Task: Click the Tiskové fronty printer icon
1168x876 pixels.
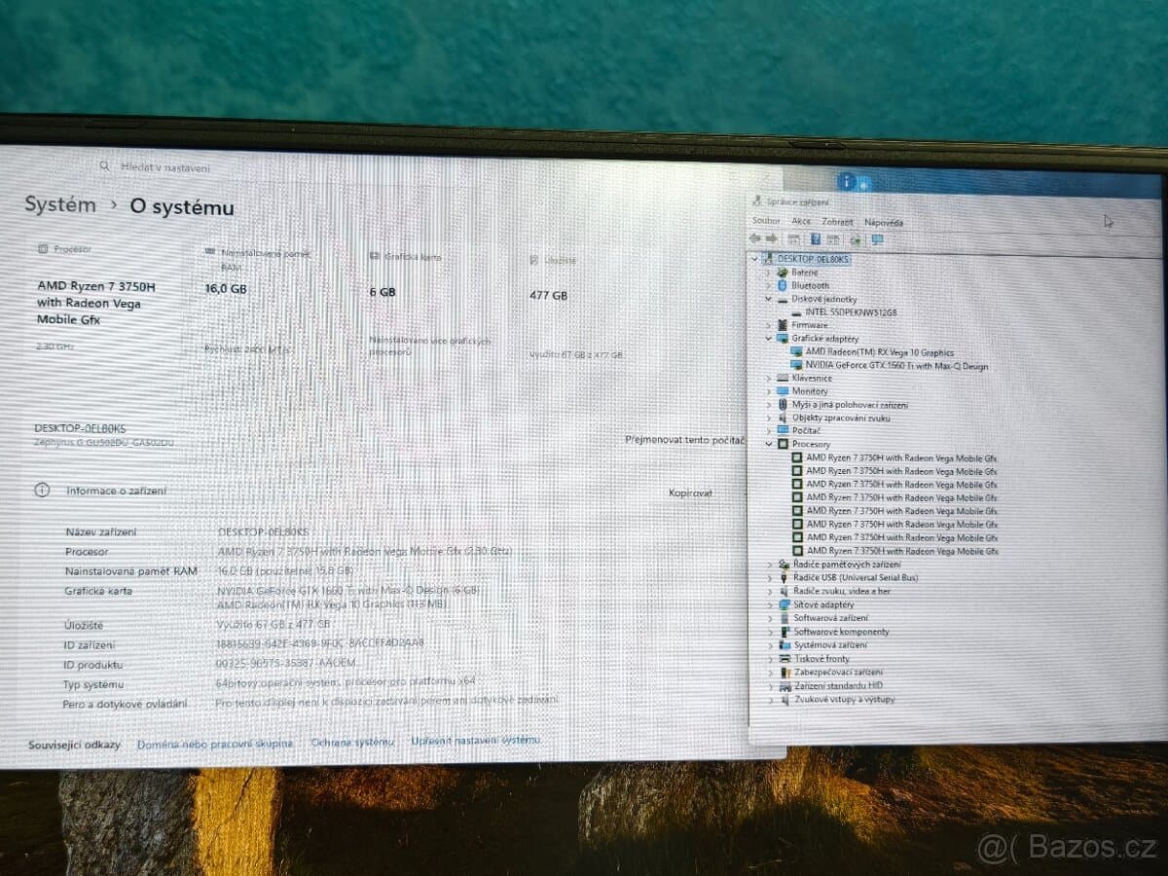Action: point(785,659)
